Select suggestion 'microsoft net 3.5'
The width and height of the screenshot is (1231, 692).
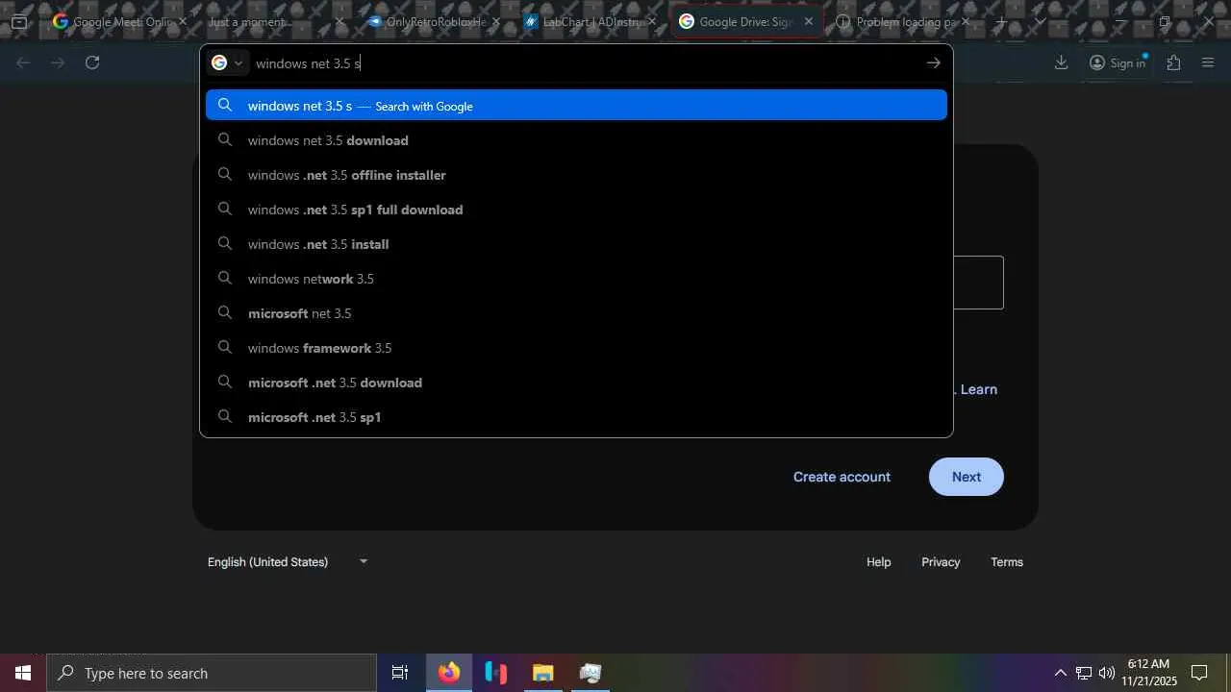(576, 313)
